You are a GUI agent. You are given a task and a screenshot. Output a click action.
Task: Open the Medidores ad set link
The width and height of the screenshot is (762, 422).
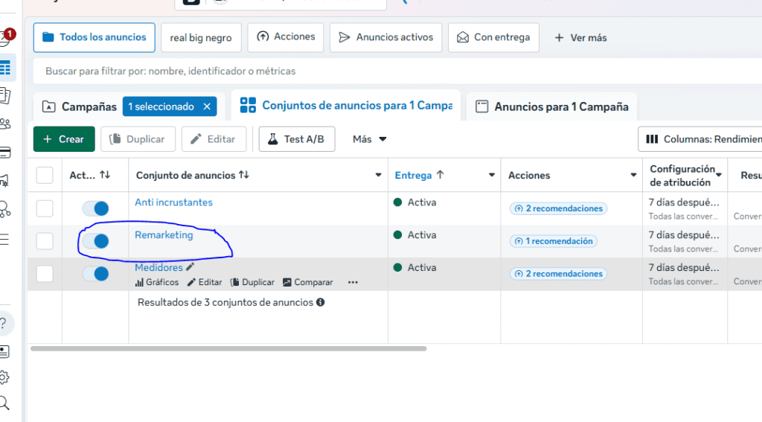point(159,267)
